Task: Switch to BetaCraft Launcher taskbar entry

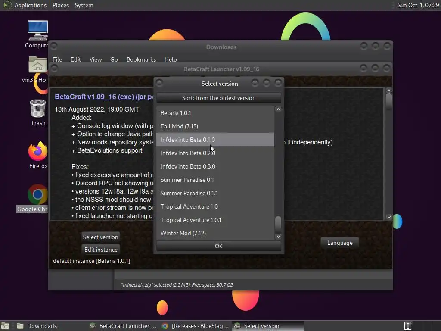Action: (x=123, y=326)
